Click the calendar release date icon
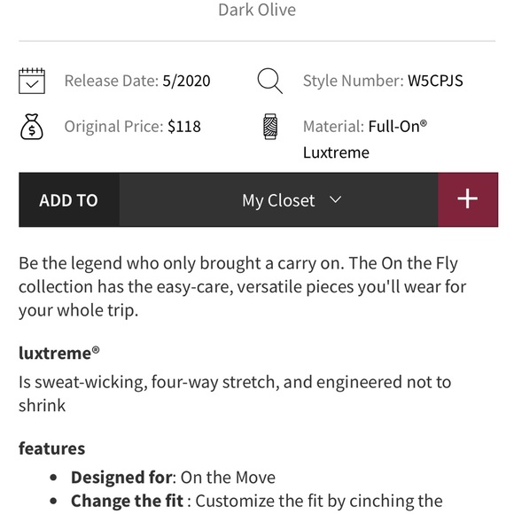This screenshot has width=514, height=514. point(32,81)
